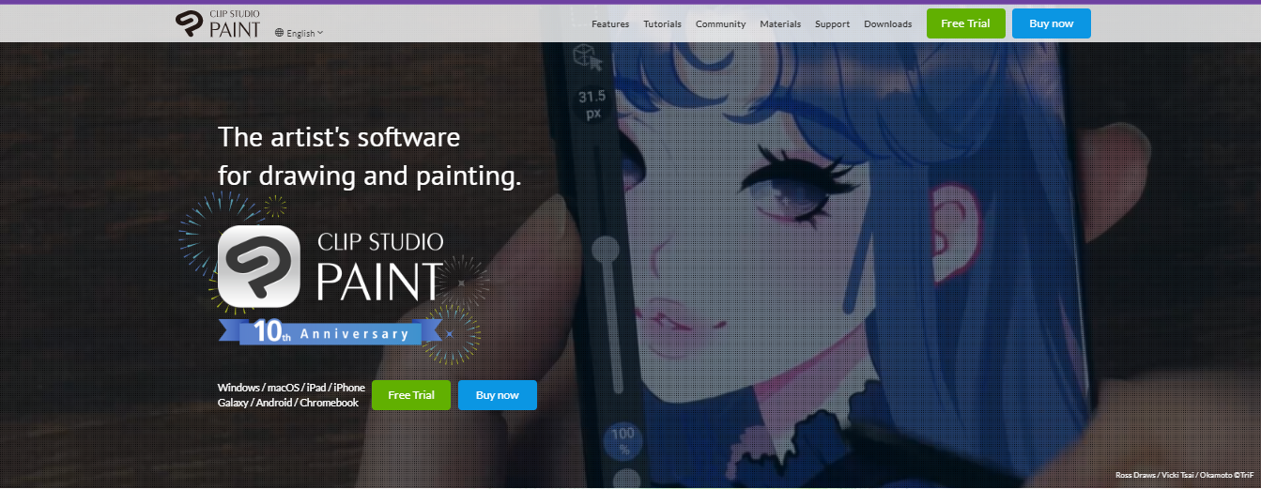
Task: Click the headline "The artist's software" text
Action: pyautogui.click(x=339, y=138)
